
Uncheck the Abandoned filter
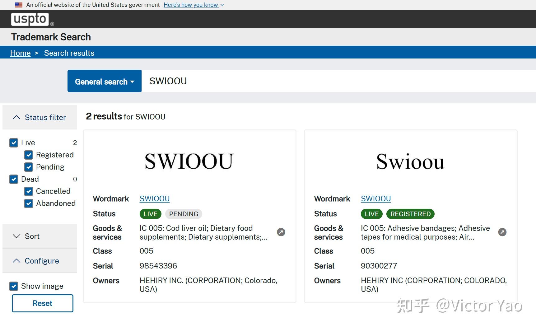[x=29, y=203]
